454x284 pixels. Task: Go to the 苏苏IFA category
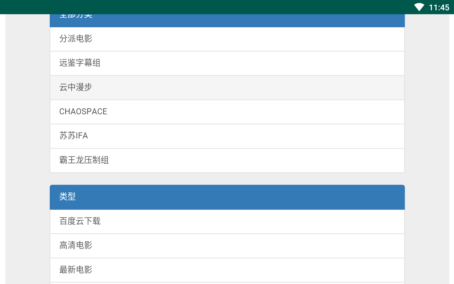pos(227,136)
